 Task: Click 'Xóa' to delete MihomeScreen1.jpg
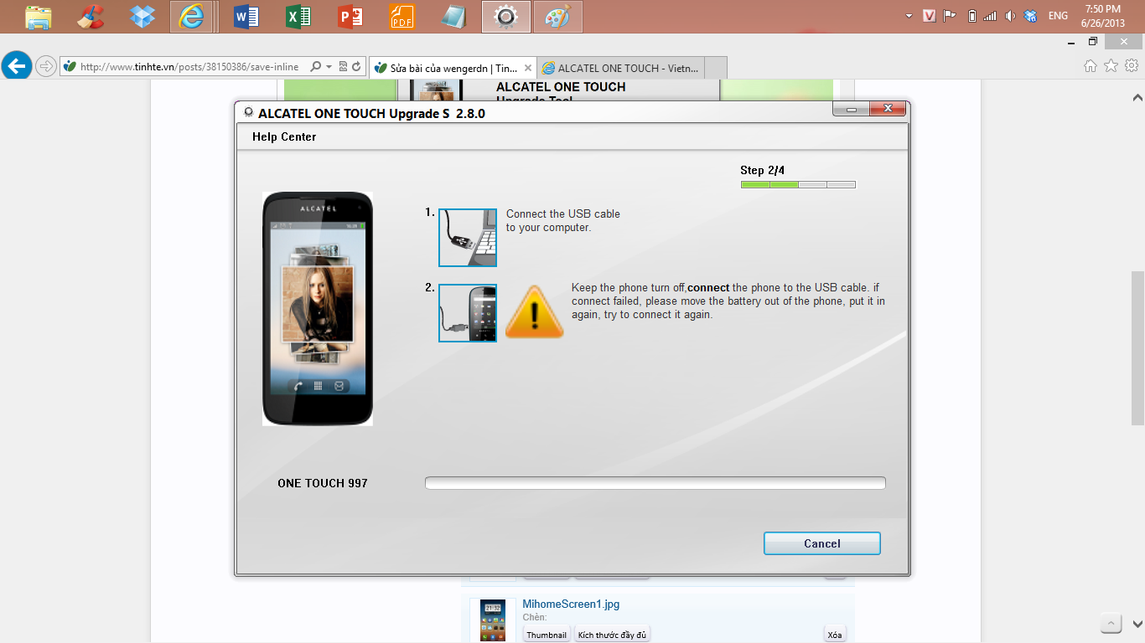[x=835, y=635]
